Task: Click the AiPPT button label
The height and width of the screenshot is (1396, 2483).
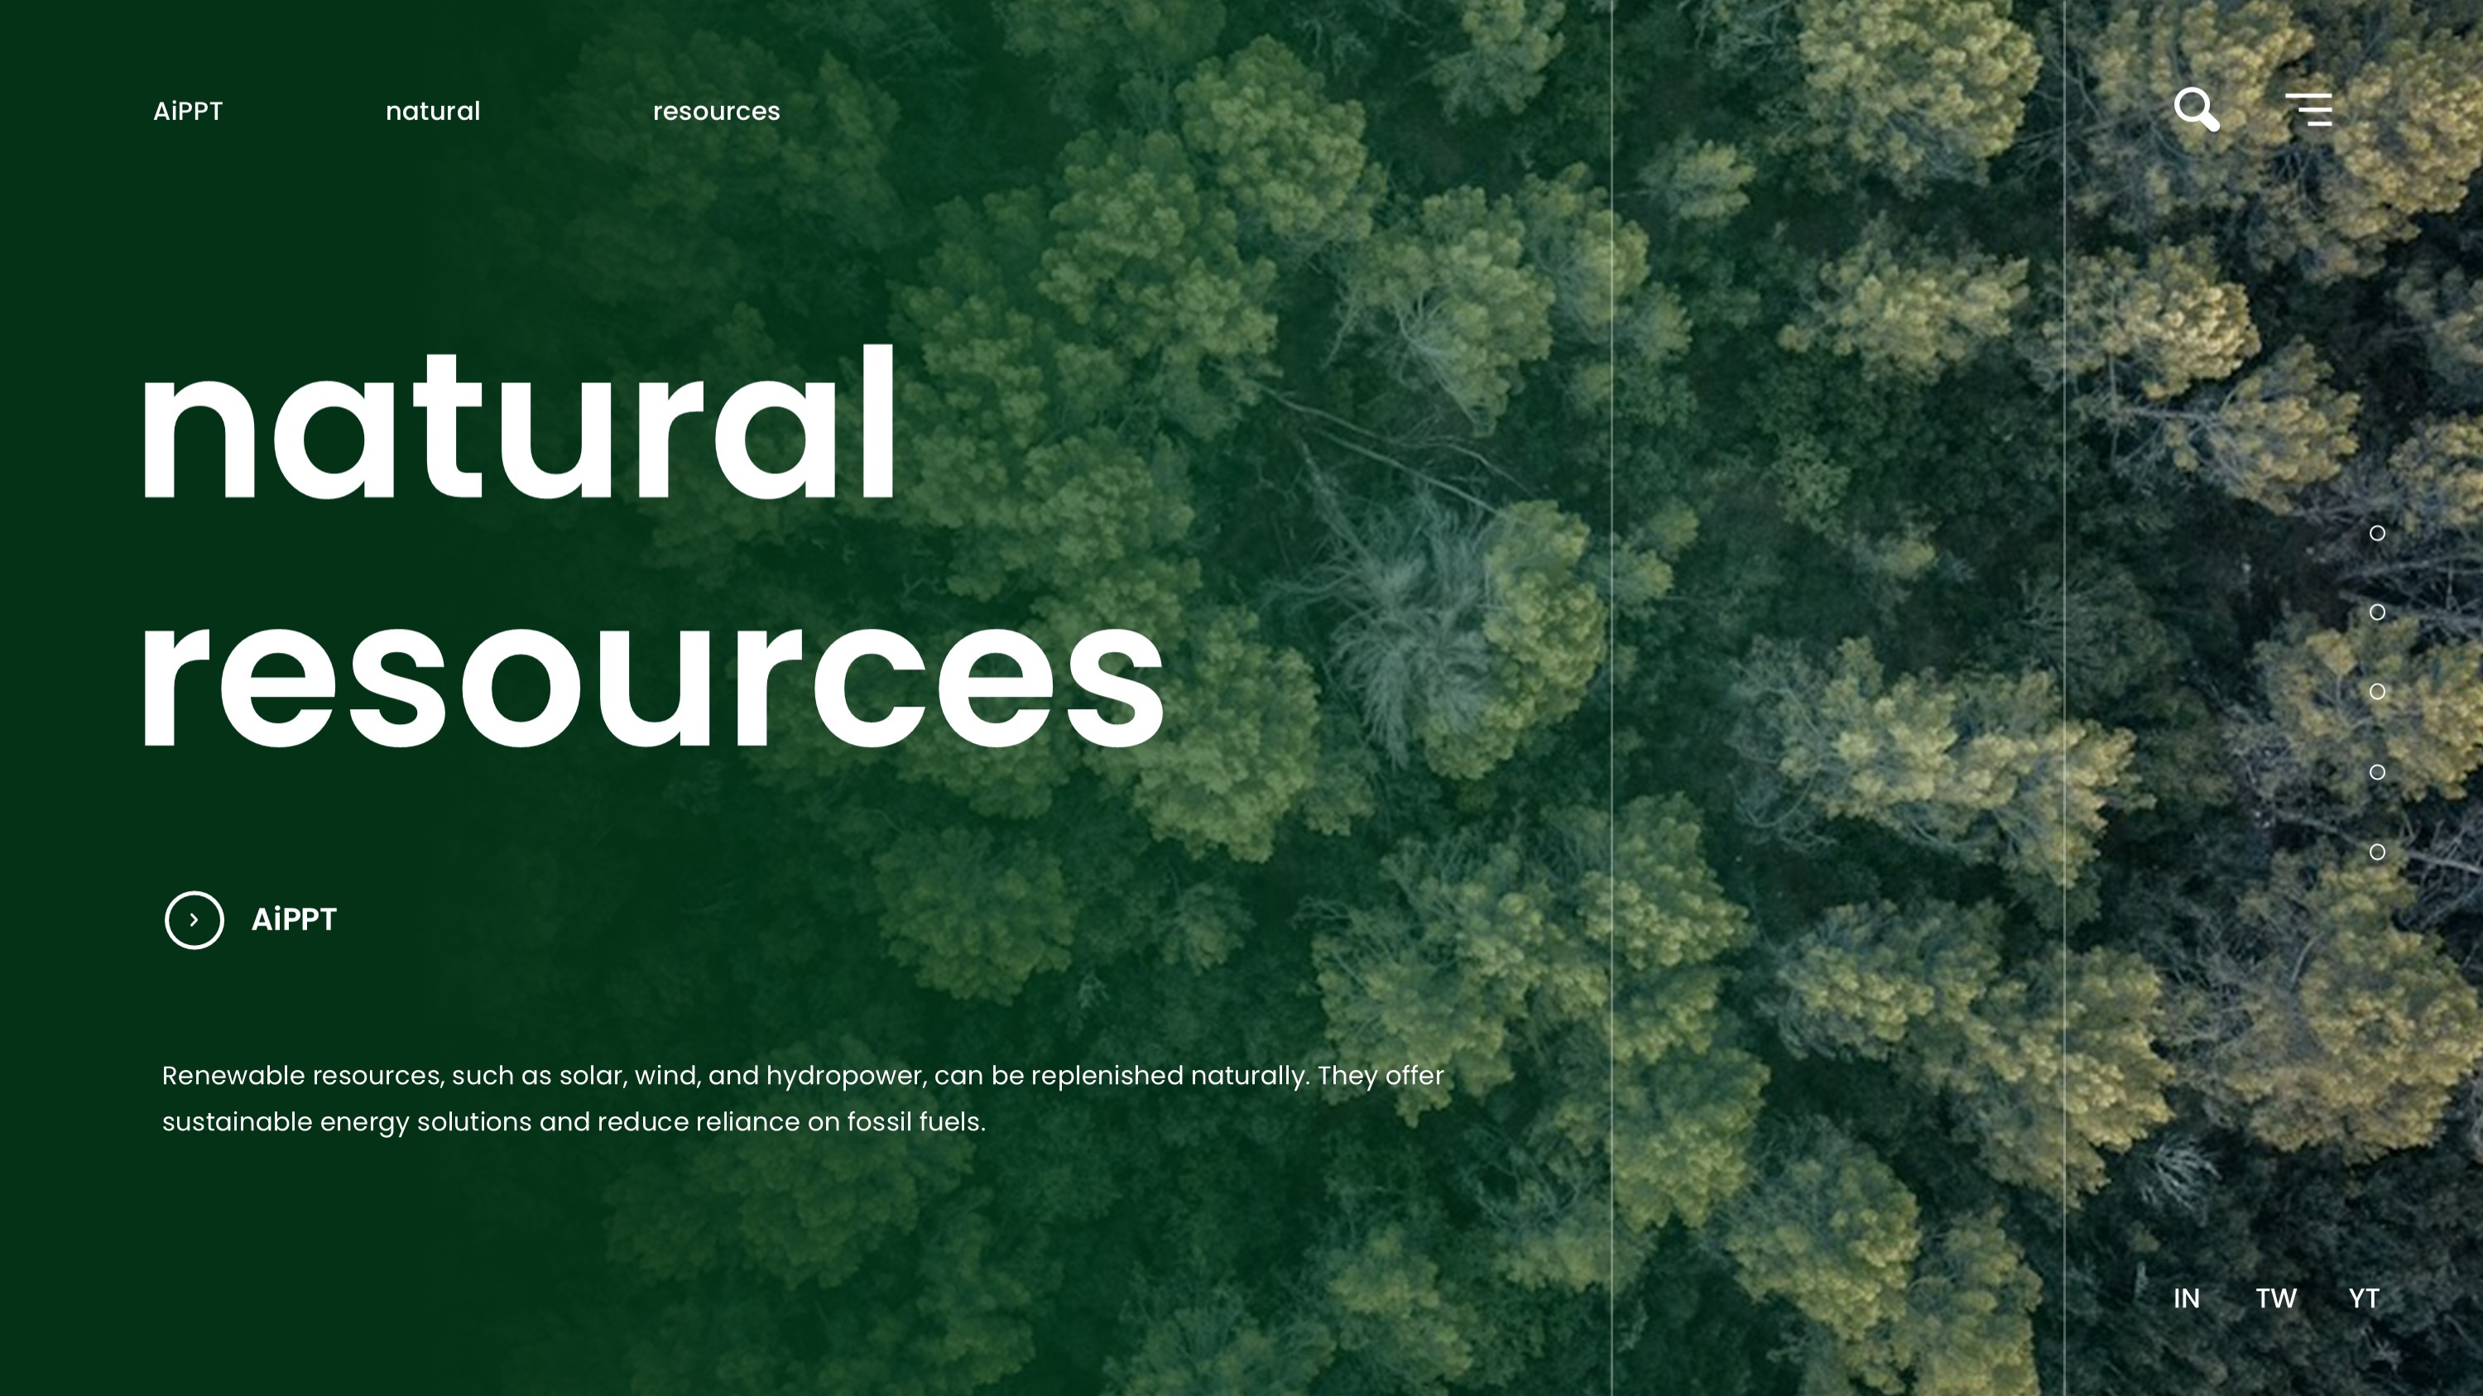Action: tap(292, 919)
